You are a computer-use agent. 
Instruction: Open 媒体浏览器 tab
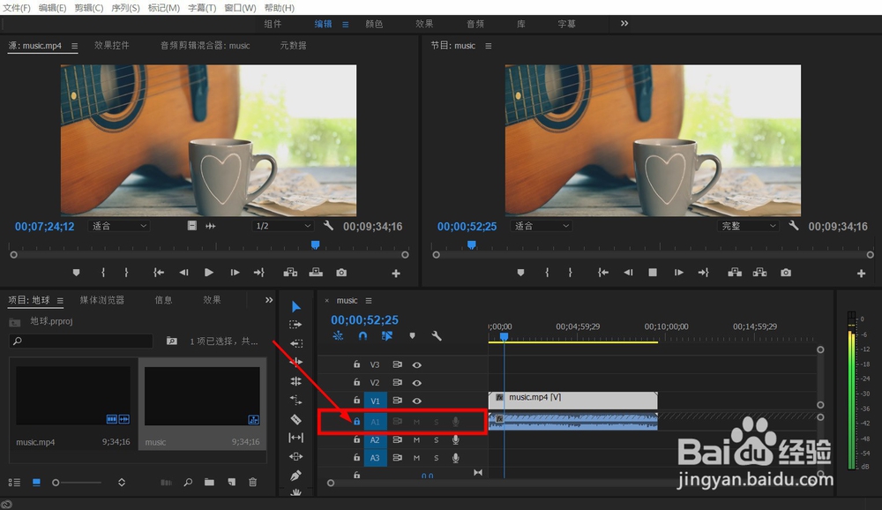tap(101, 300)
